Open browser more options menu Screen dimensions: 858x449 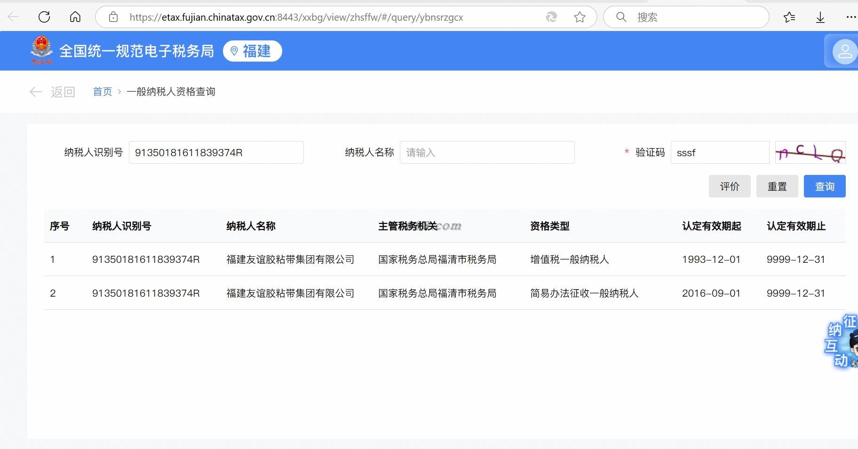(850, 17)
